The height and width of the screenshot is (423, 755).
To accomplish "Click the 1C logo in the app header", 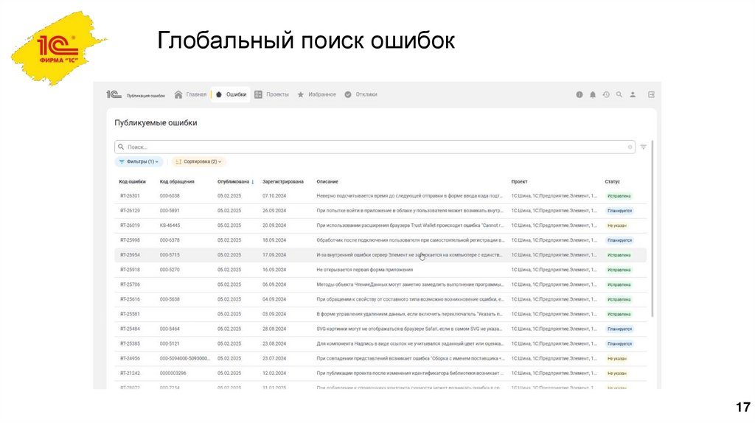I will tap(114, 94).
